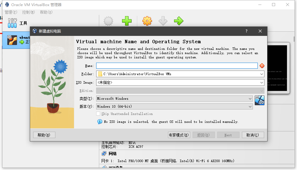Click the green plus Add toolbar icon

point(127,21)
